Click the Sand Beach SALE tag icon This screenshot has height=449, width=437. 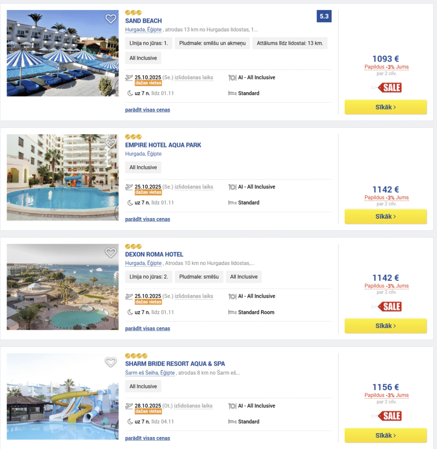point(389,87)
